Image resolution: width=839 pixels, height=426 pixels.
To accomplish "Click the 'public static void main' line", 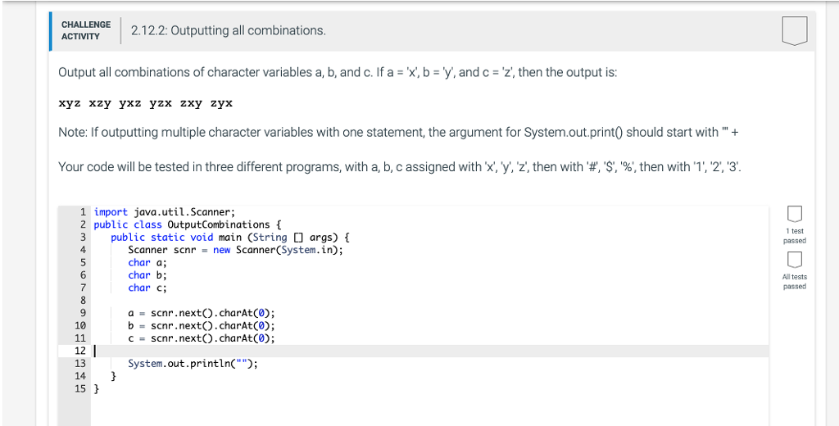I will point(230,238).
